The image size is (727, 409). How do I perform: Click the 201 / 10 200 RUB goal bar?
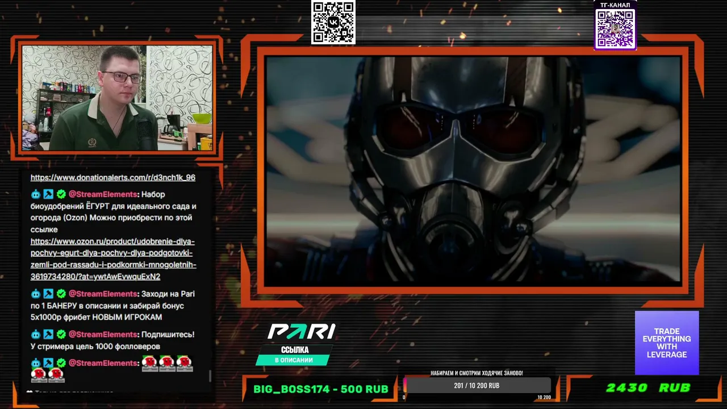pyautogui.click(x=477, y=386)
